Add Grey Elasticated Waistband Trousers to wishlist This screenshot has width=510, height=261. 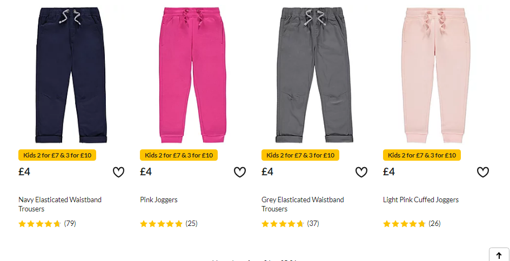[361, 172]
